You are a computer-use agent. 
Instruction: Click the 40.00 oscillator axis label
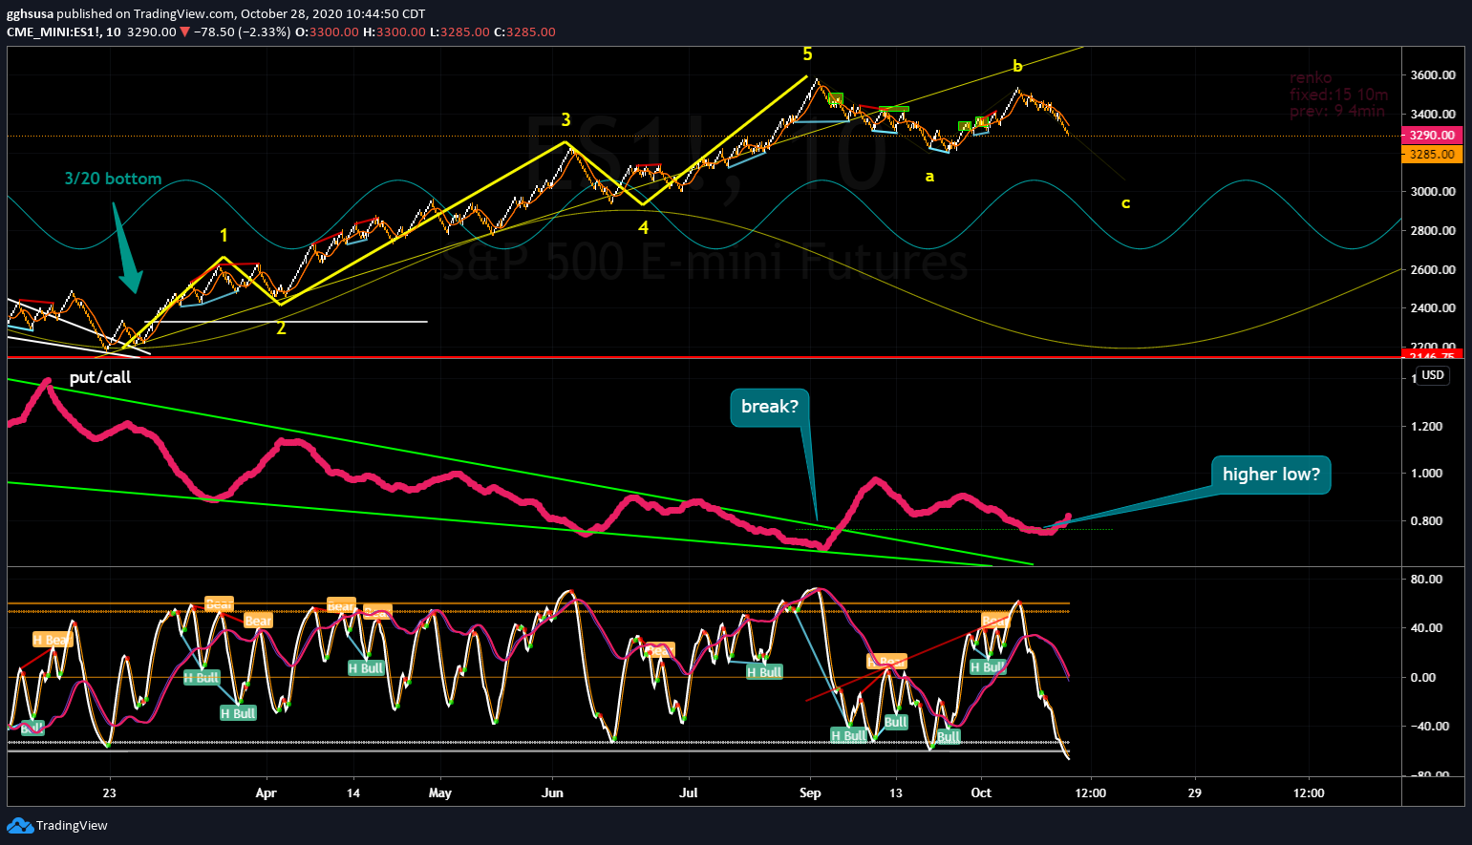[x=1426, y=628]
